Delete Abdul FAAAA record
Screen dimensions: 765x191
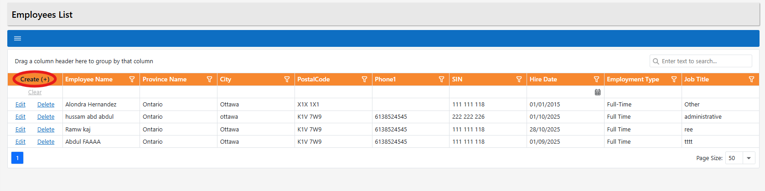[x=46, y=141]
